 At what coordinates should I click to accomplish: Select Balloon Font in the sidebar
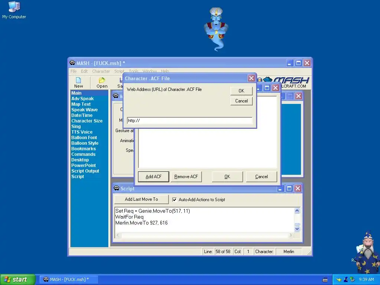pos(84,138)
